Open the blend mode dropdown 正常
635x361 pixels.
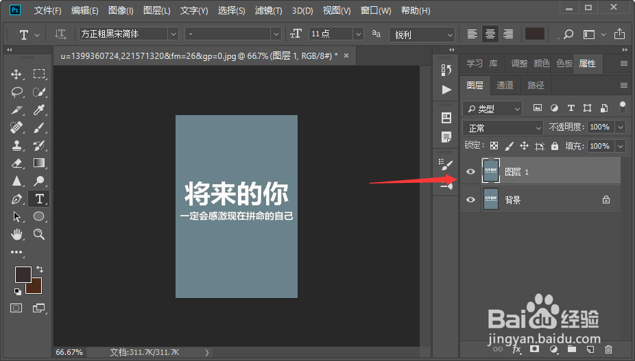pos(503,128)
